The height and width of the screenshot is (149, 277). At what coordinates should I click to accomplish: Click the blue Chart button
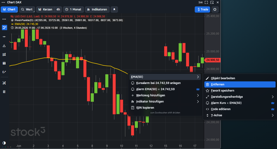click(x=9, y=9)
